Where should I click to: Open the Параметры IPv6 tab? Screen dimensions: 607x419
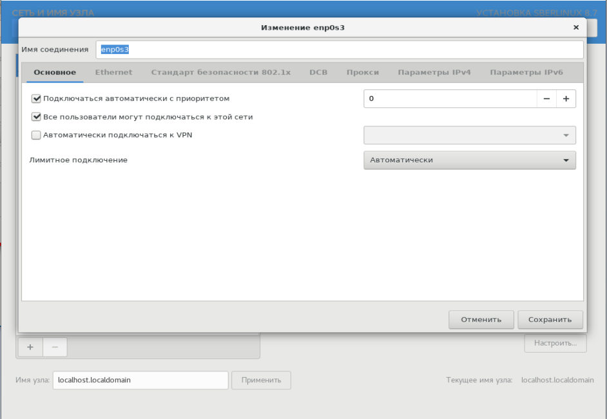pos(526,73)
